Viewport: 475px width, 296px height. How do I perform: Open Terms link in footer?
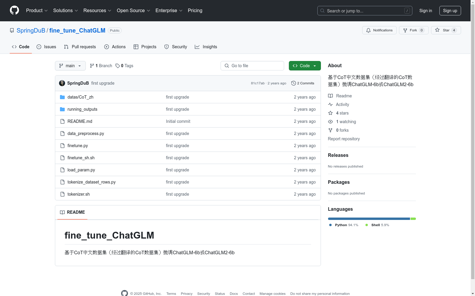[171, 294]
